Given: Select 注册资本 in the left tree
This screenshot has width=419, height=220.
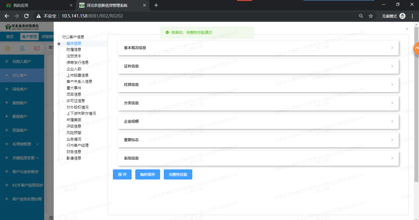Looking at the screenshot, I should pyautogui.click(x=74, y=56).
